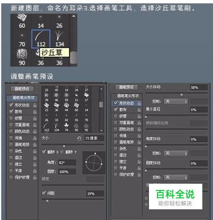The height and width of the screenshot is (220, 213).
Task: Pick the star brush tip 74
Action: [x=66, y=127]
